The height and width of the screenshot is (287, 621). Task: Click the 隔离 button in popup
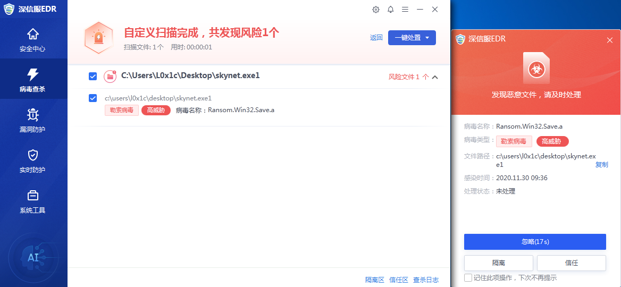499,263
